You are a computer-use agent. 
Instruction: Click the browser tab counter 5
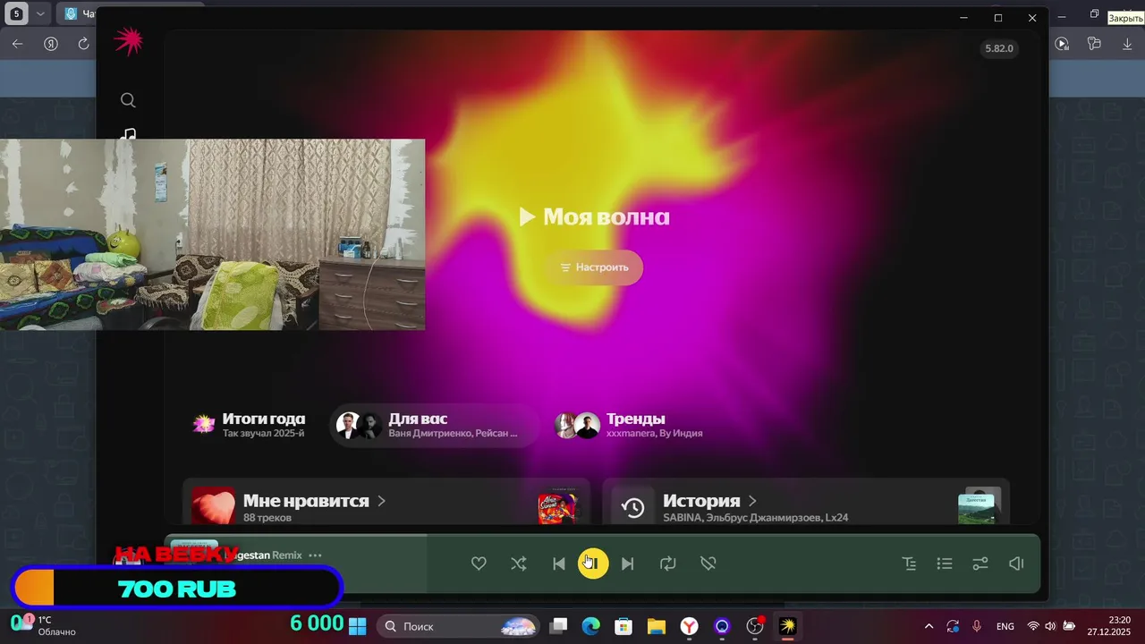(x=17, y=14)
